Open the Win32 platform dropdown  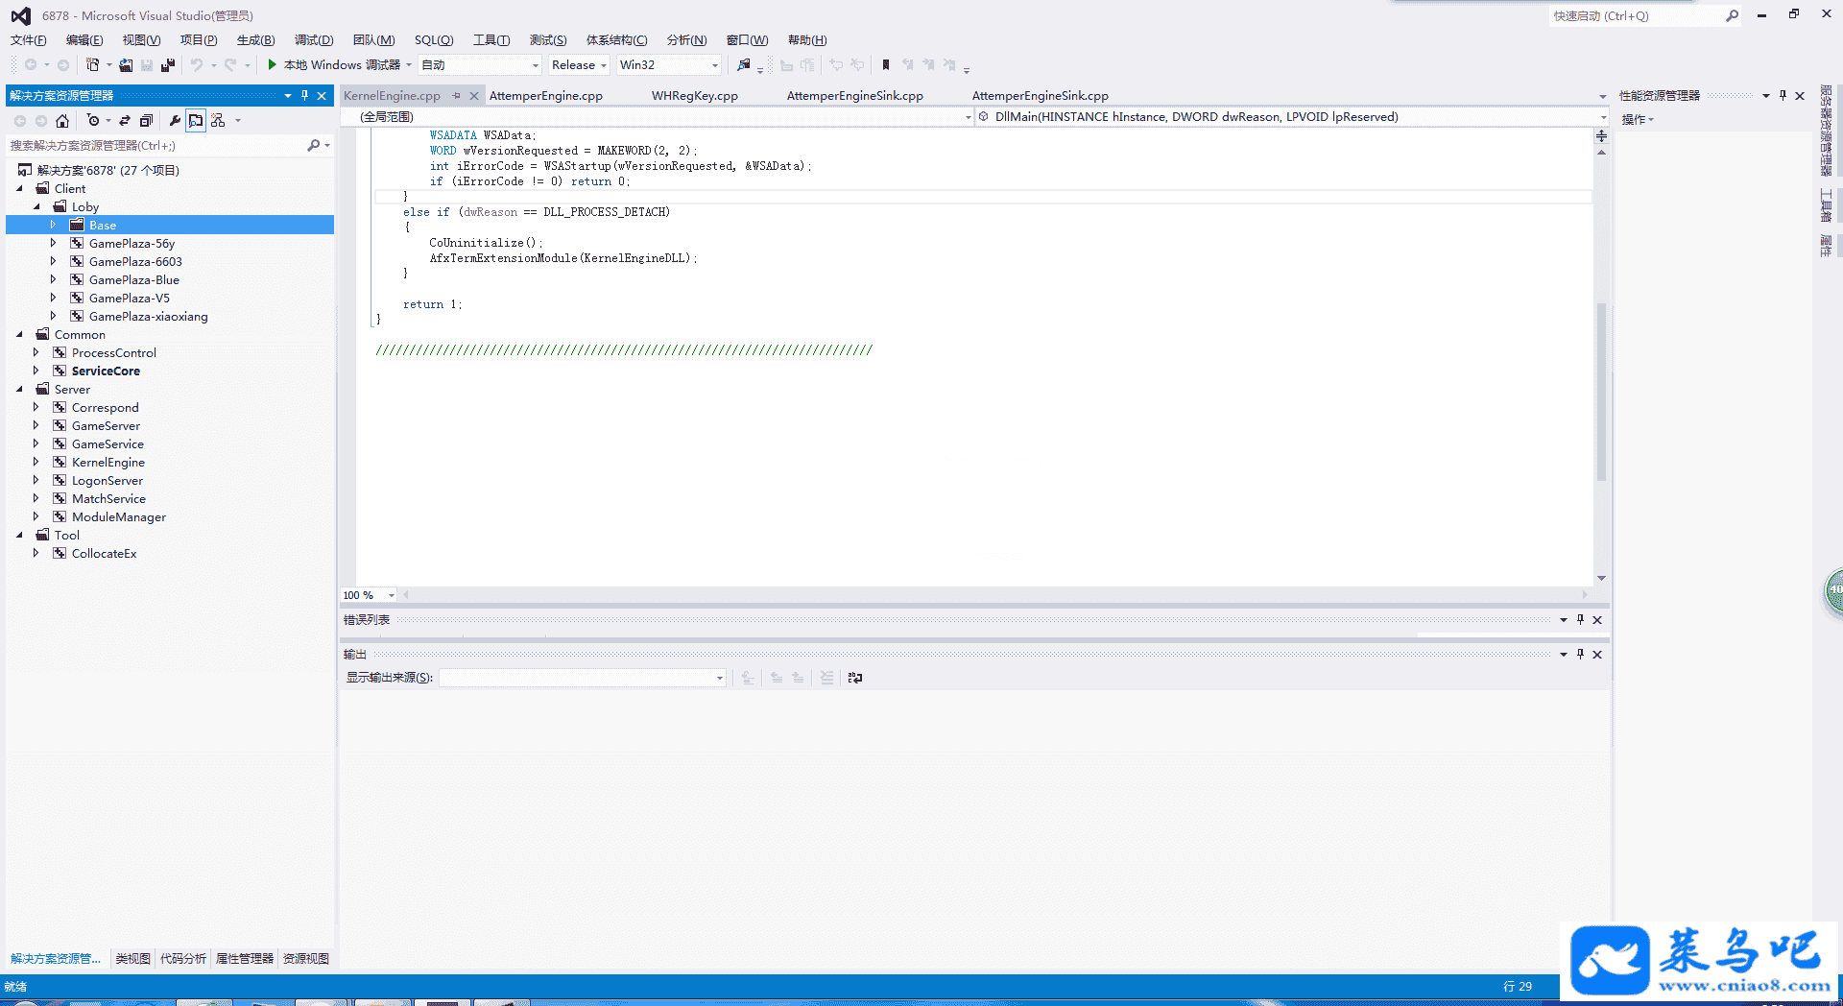tap(668, 65)
